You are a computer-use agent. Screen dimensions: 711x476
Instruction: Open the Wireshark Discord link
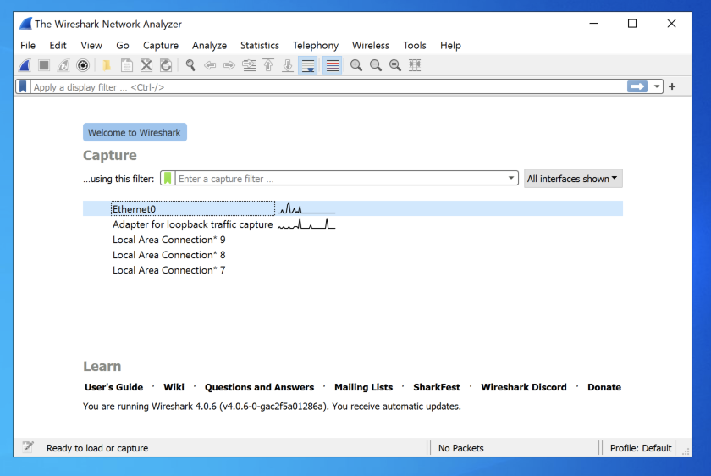(x=524, y=387)
